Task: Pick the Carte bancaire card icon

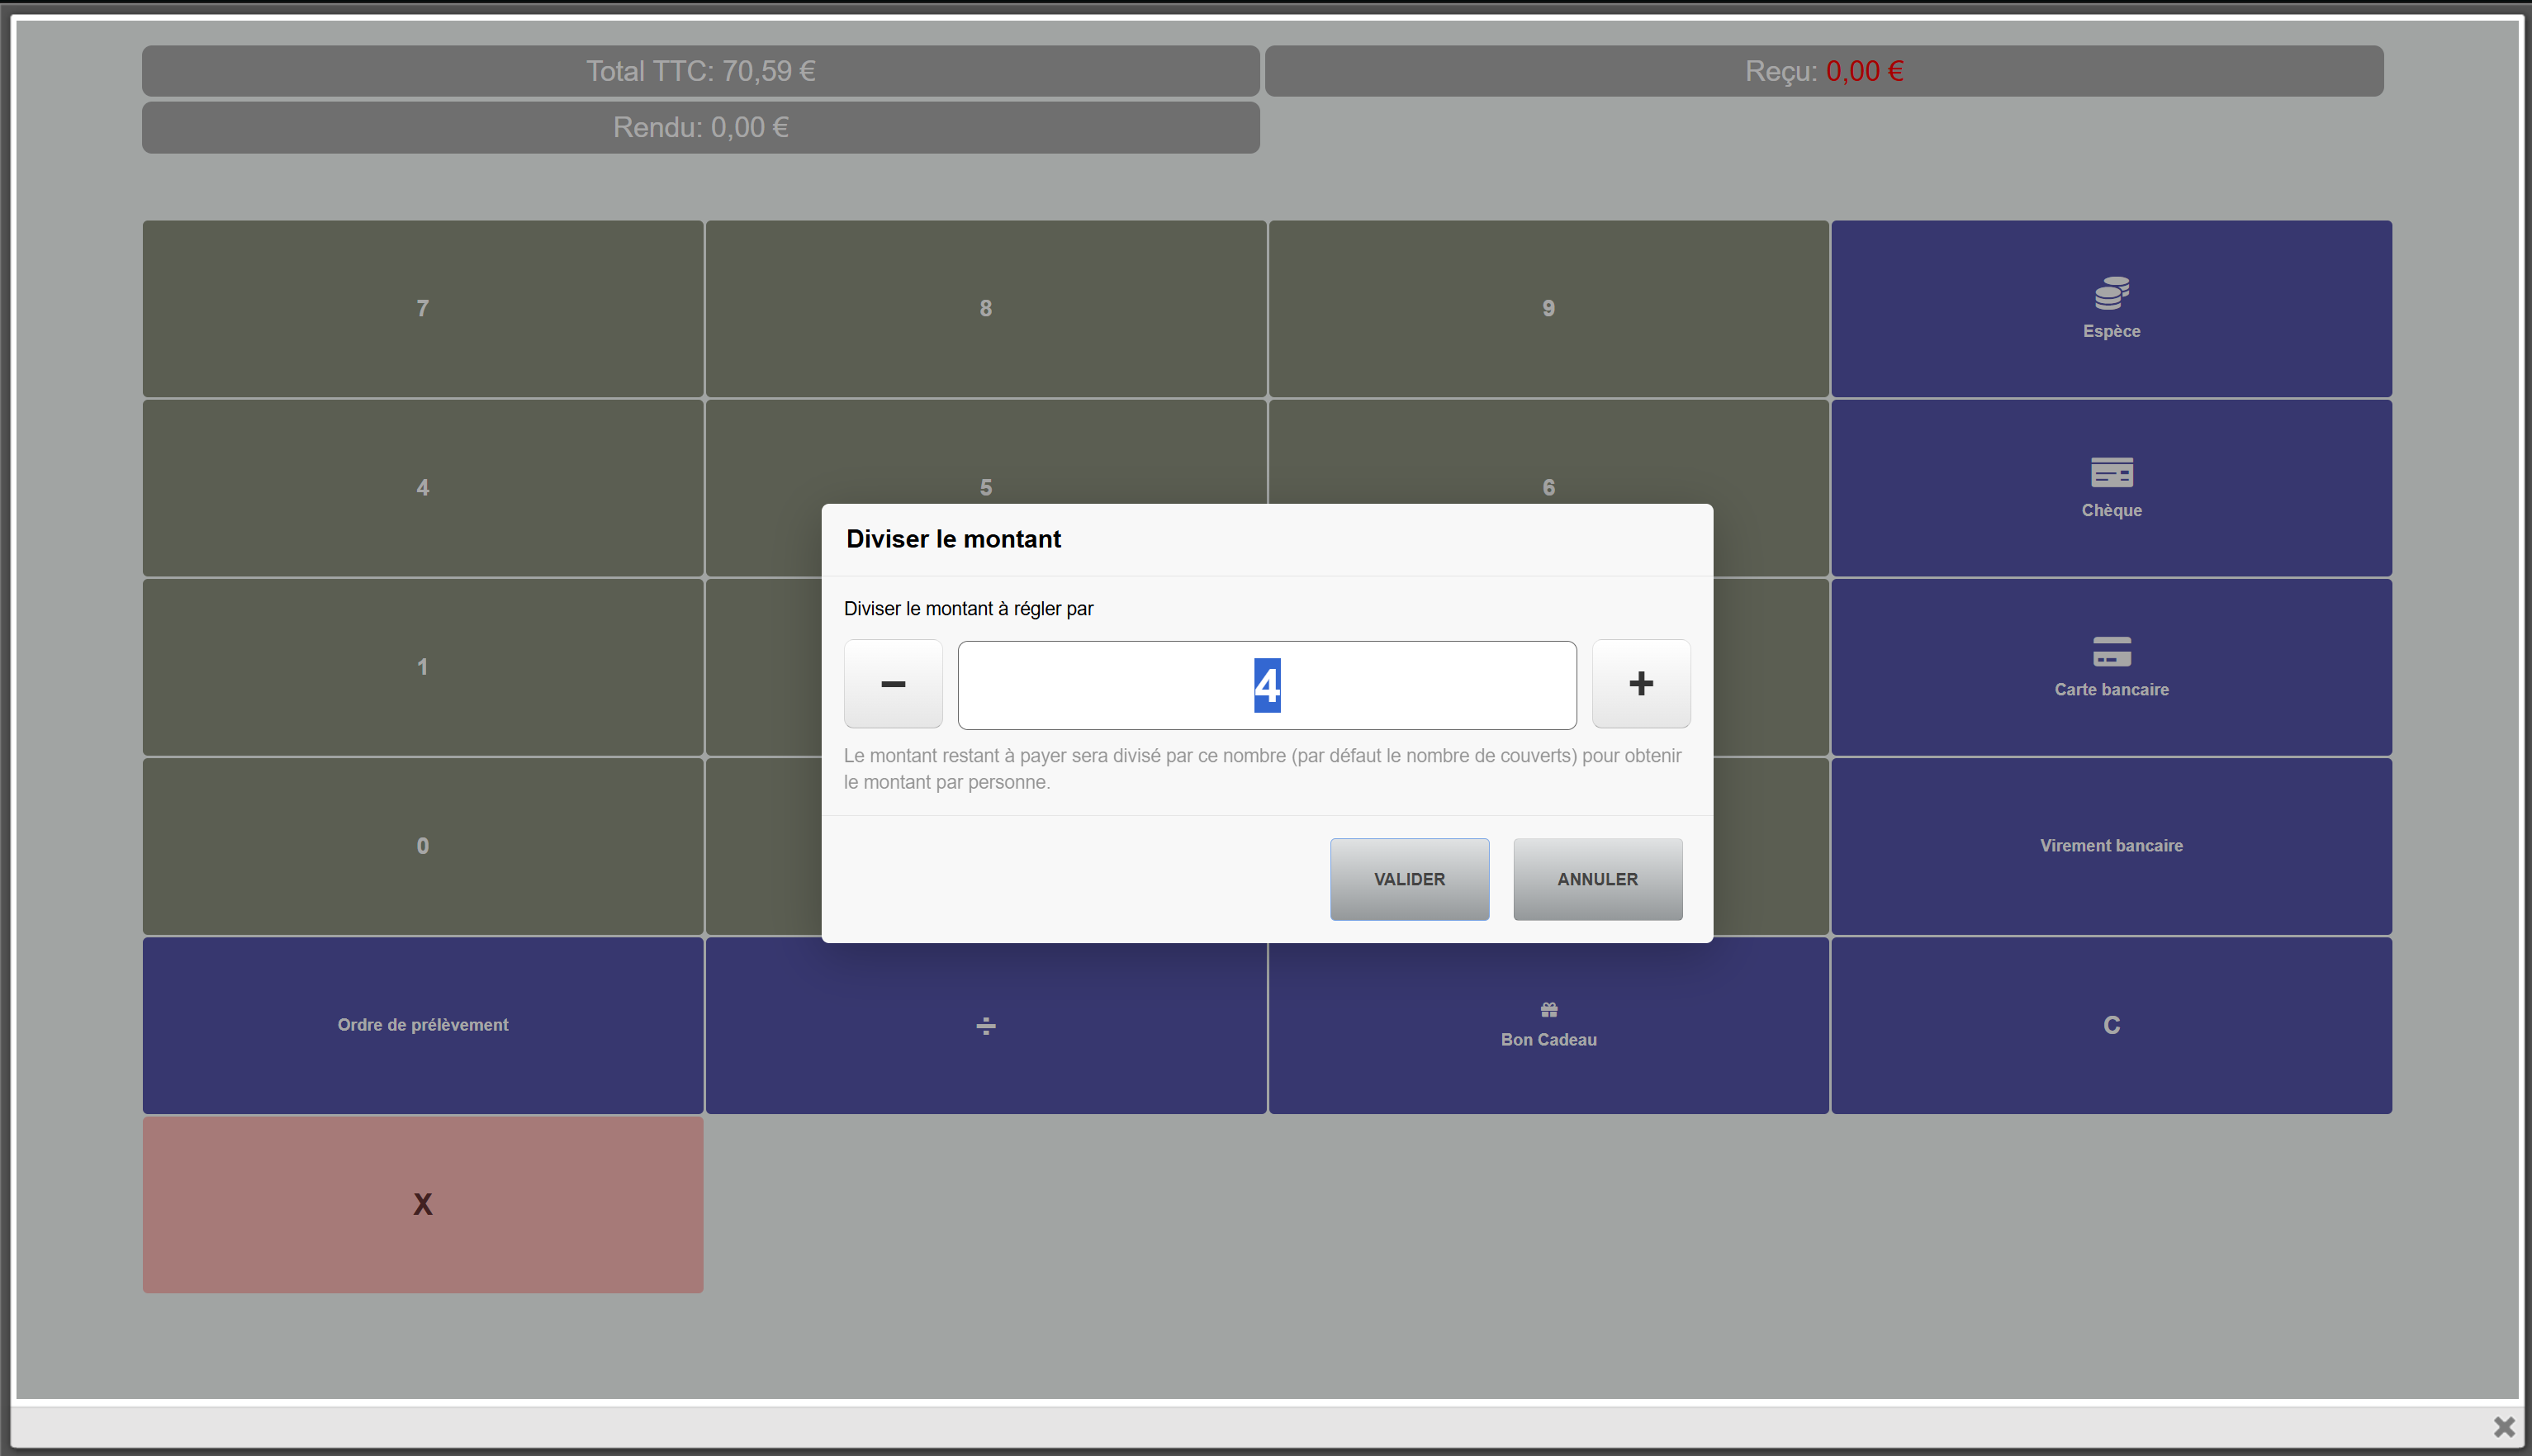Action: [x=2111, y=651]
